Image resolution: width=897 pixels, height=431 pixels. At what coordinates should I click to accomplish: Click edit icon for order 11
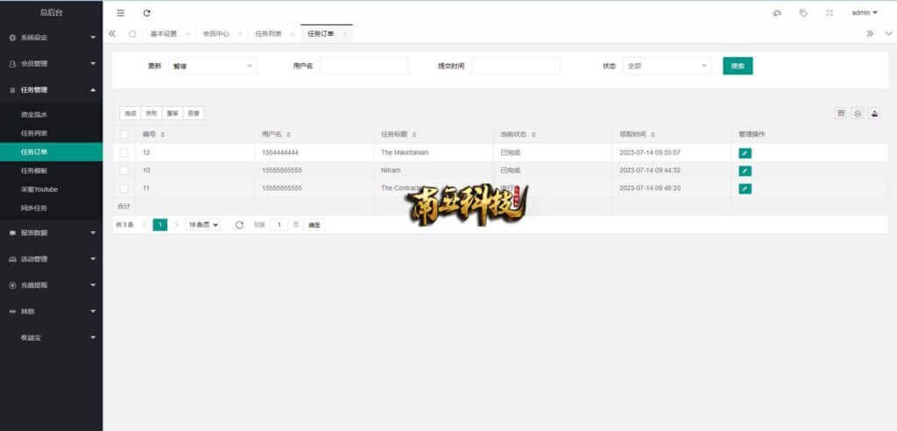click(745, 188)
